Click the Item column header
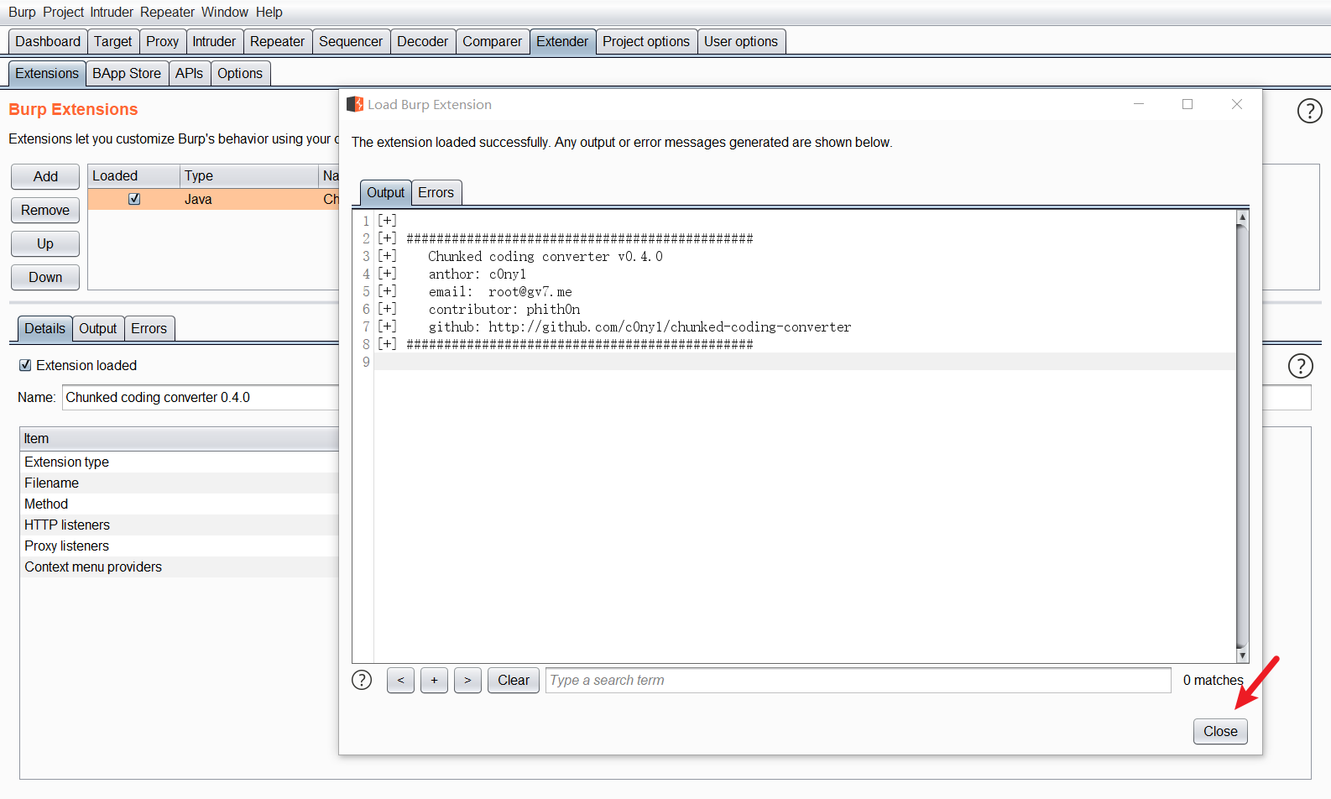The image size is (1331, 799). [x=179, y=438]
